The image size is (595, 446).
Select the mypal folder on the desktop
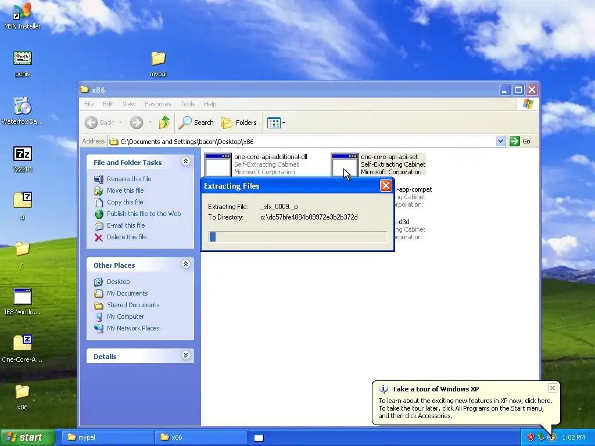click(158, 63)
